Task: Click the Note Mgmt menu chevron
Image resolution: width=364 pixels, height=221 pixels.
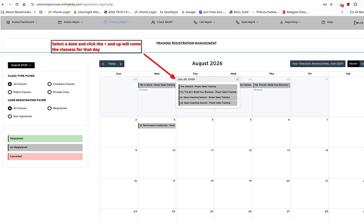Action: tap(257, 23)
